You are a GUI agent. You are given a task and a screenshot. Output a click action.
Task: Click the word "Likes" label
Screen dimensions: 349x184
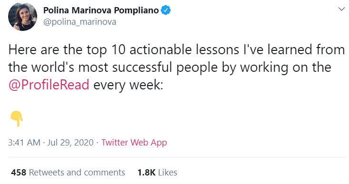tap(168, 173)
